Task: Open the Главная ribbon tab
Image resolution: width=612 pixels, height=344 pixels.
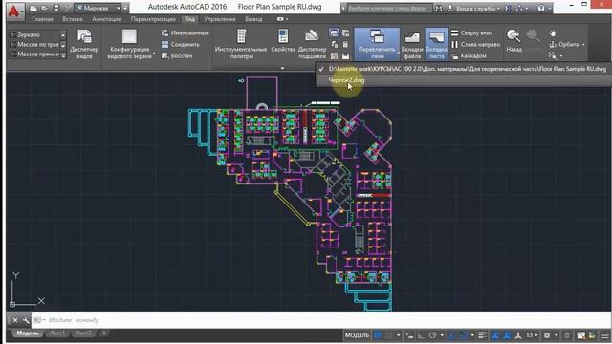Action: [42, 19]
